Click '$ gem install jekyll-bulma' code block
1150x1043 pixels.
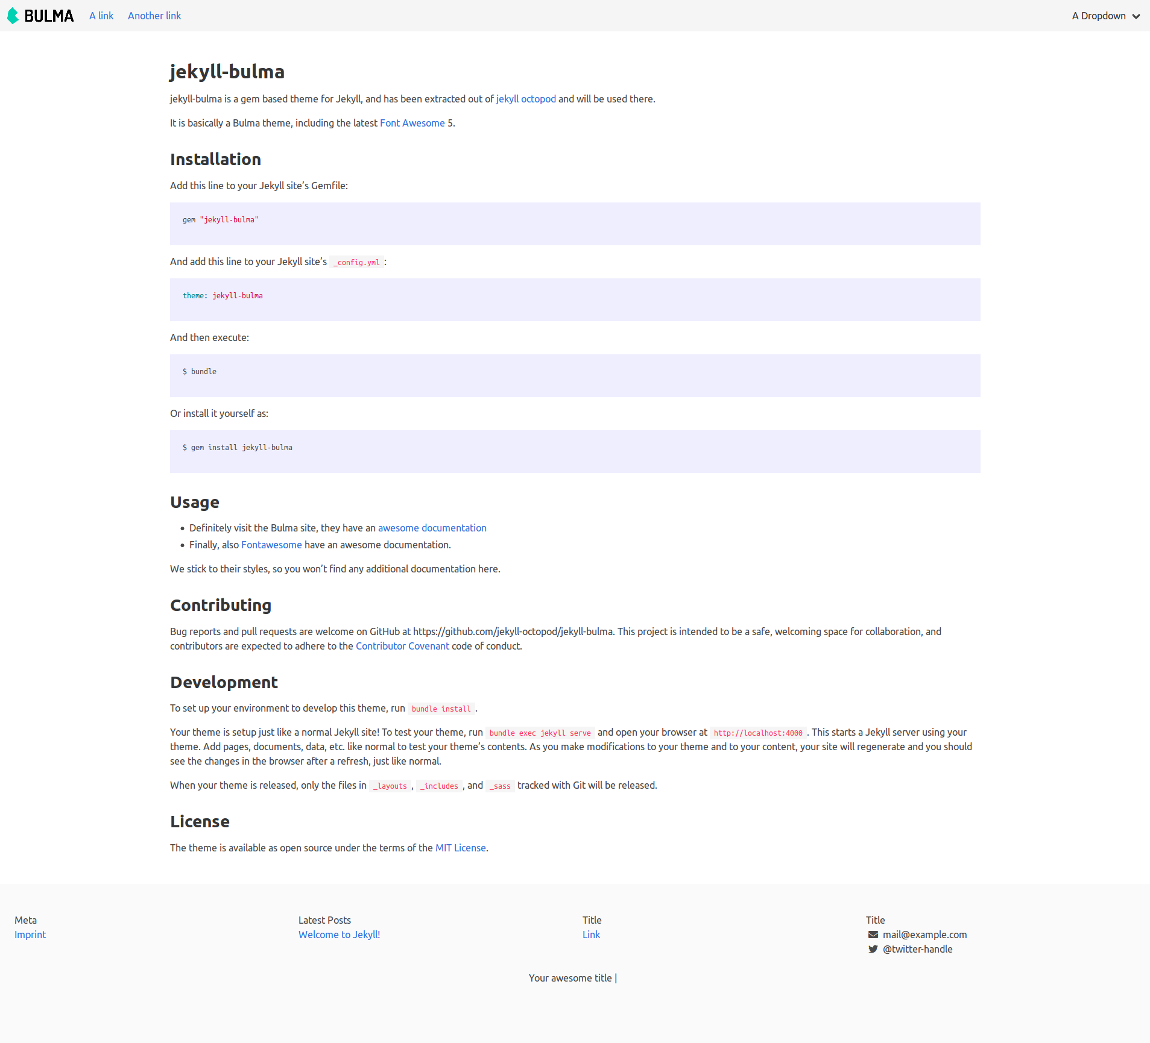tap(575, 451)
